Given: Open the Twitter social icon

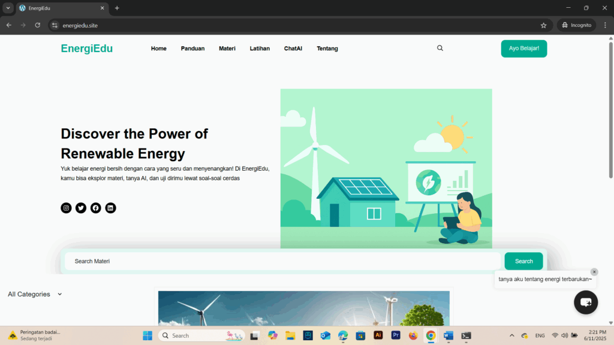Looking at the screenshot, I should click(x=81, y=208).
